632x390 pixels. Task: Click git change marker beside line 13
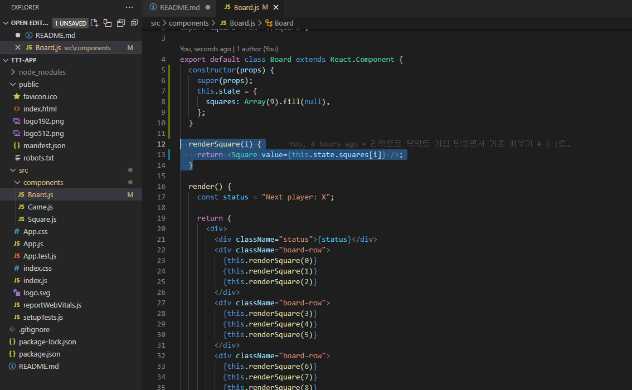point(169,155)
